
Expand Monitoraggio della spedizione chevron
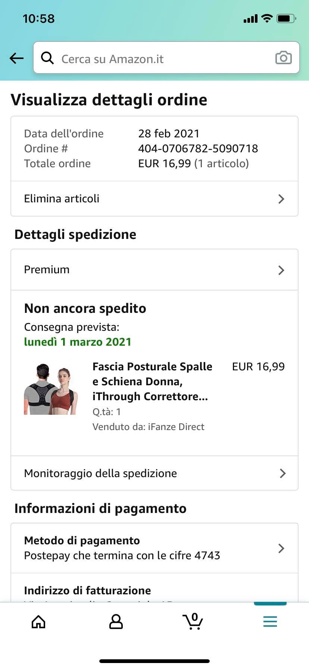pyautogui.click(x=283, y=473)
